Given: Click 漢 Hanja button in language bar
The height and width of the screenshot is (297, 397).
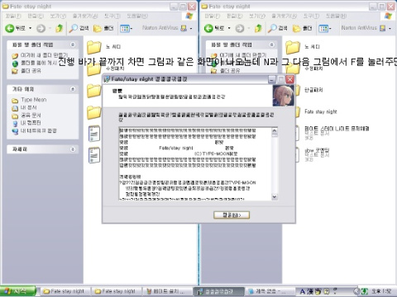Looking at the screenshot, I should click(310, 291).
